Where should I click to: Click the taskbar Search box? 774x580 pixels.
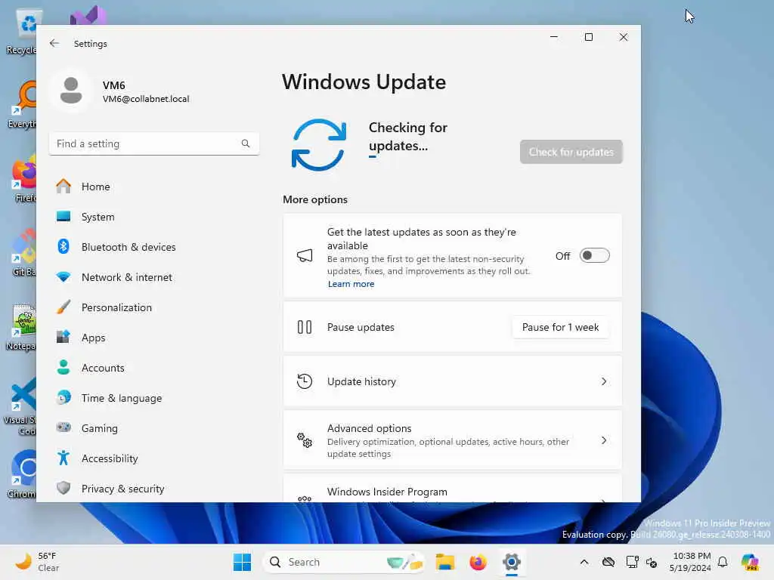pyautogui.click(x=345, y=562)
